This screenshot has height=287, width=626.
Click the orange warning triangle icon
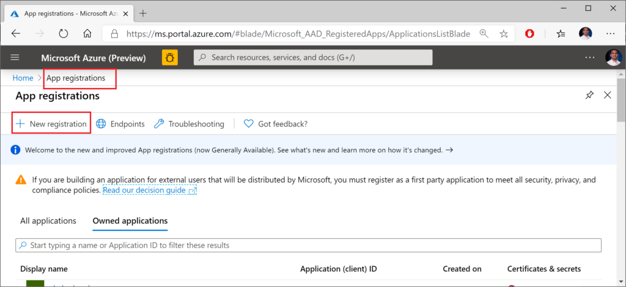[21, 180]
